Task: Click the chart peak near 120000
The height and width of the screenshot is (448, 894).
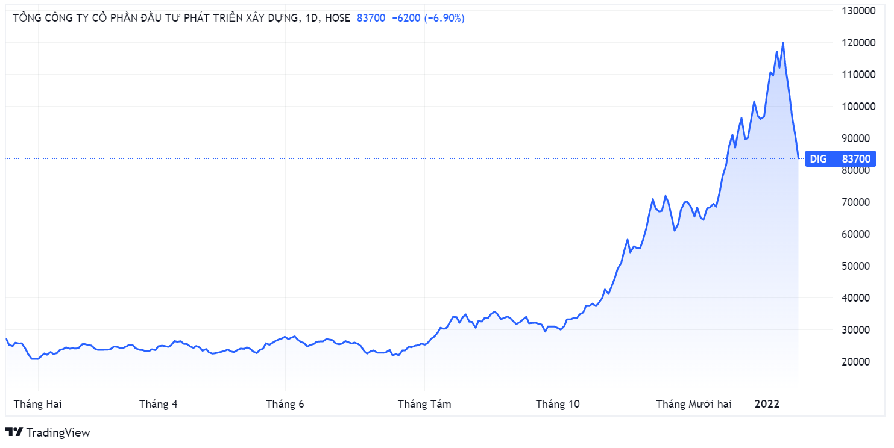Action: 783,43
